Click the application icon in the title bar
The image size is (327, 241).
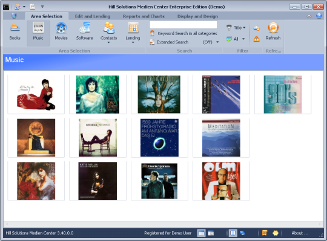(x=6, y=7)
